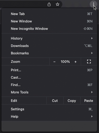The height and width of the screenshot is (133, 99).
Task: Click the Cut button
Action: [x=55, y=101]
